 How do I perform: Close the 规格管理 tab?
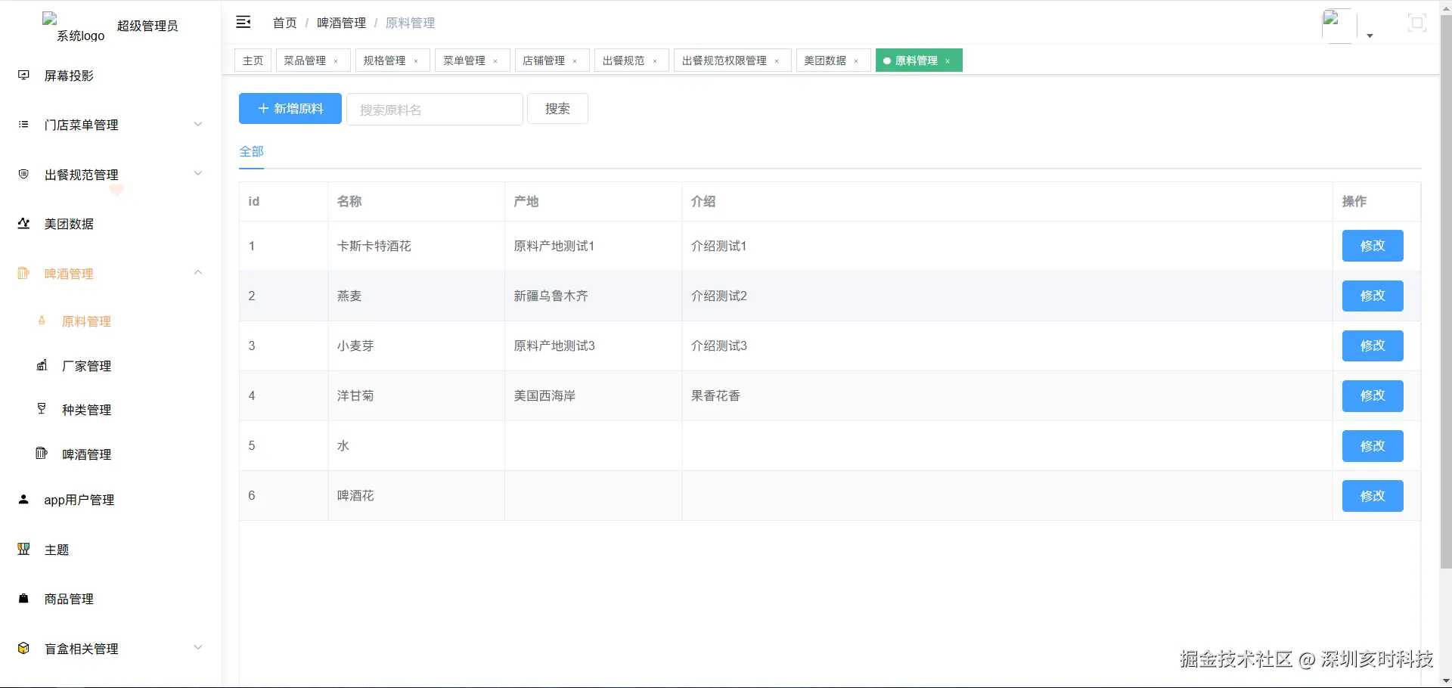click(416, 61)
